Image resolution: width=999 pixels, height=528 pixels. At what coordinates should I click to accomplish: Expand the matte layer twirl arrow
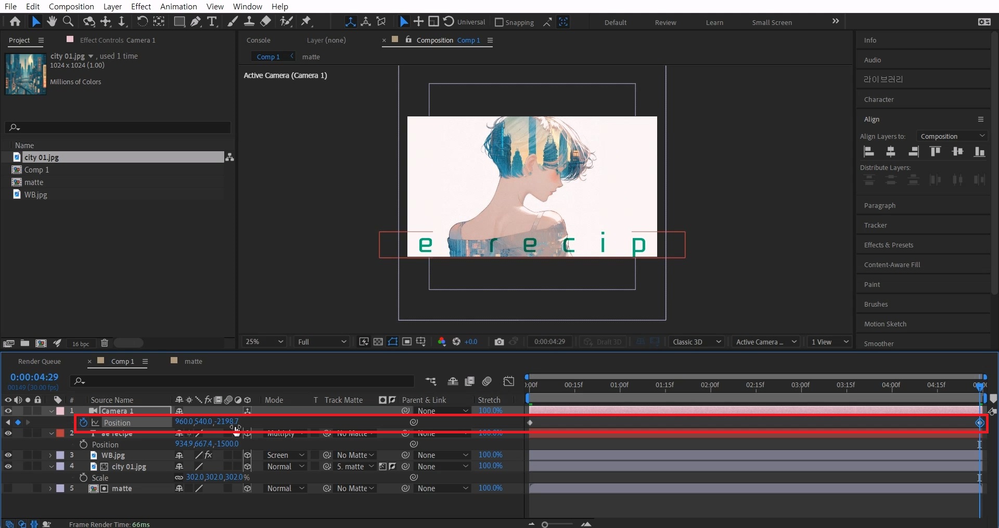point(50,489)
